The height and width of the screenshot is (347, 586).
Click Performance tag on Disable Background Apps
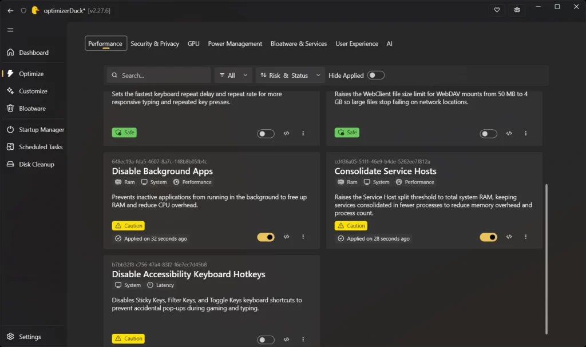pyautogui.click(x=192, y=182)
